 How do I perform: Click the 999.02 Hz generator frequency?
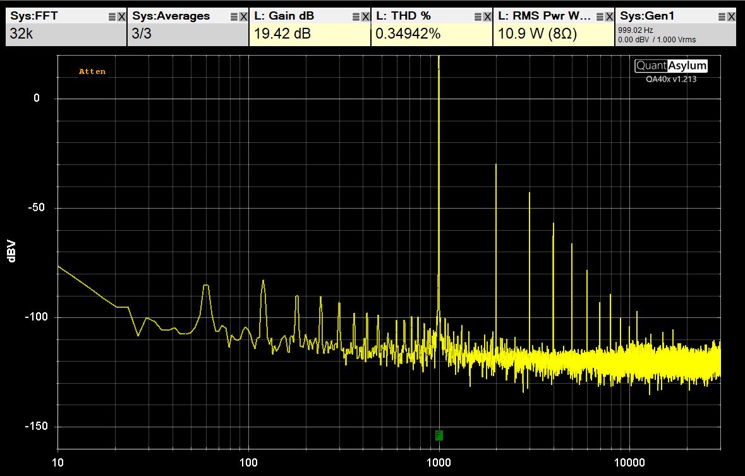point(636,30)
